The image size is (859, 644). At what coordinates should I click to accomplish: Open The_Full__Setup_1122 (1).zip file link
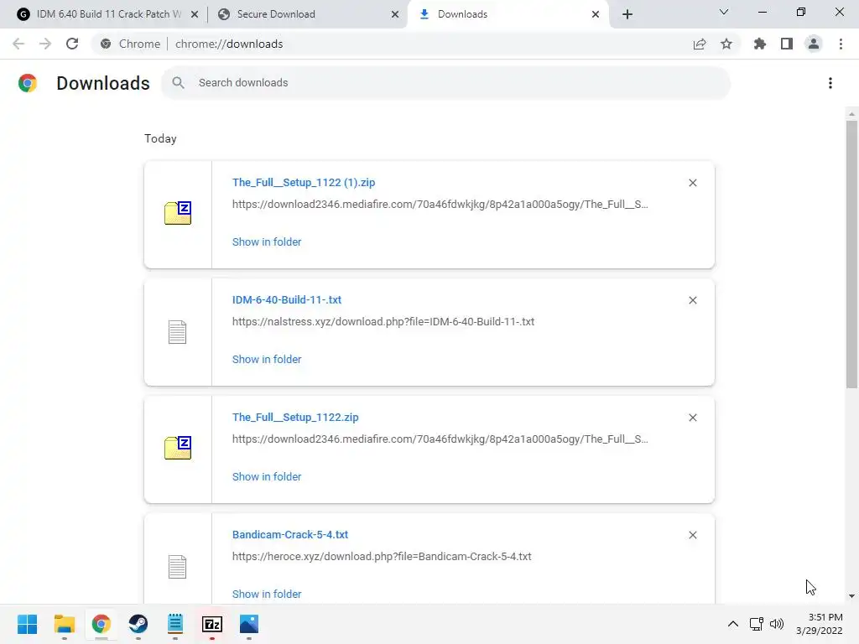coord(304,182)
